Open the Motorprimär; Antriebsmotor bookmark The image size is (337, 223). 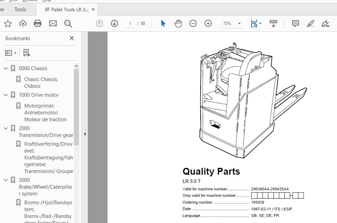click(45, 113)
